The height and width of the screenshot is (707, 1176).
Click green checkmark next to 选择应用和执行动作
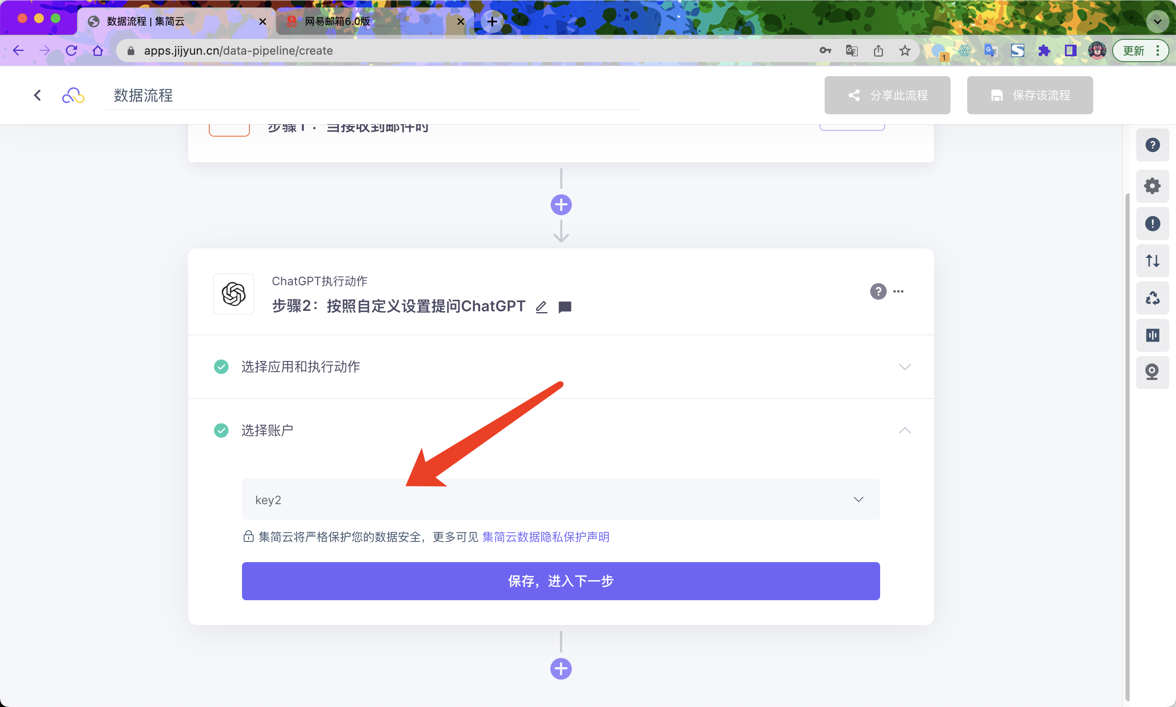[221, 366]
